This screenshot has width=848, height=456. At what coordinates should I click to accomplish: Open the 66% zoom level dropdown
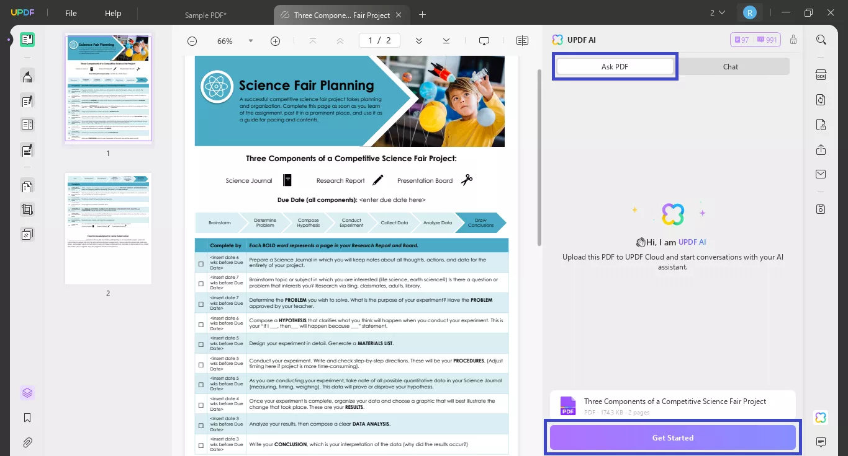point(251,41)
